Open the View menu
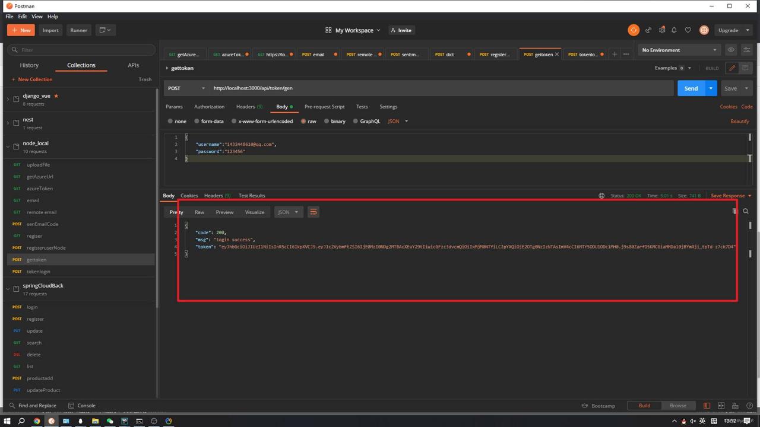 pyautogui.click(x=37, y=17)
